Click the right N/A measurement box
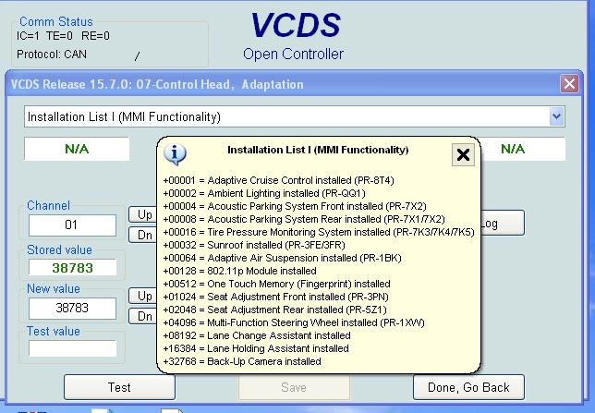The image size is (595, 413). [523, 149]
